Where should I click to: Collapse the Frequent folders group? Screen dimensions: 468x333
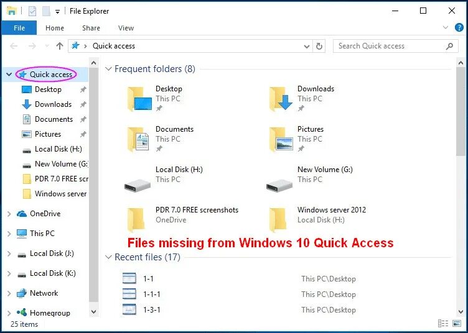[108, 69]
